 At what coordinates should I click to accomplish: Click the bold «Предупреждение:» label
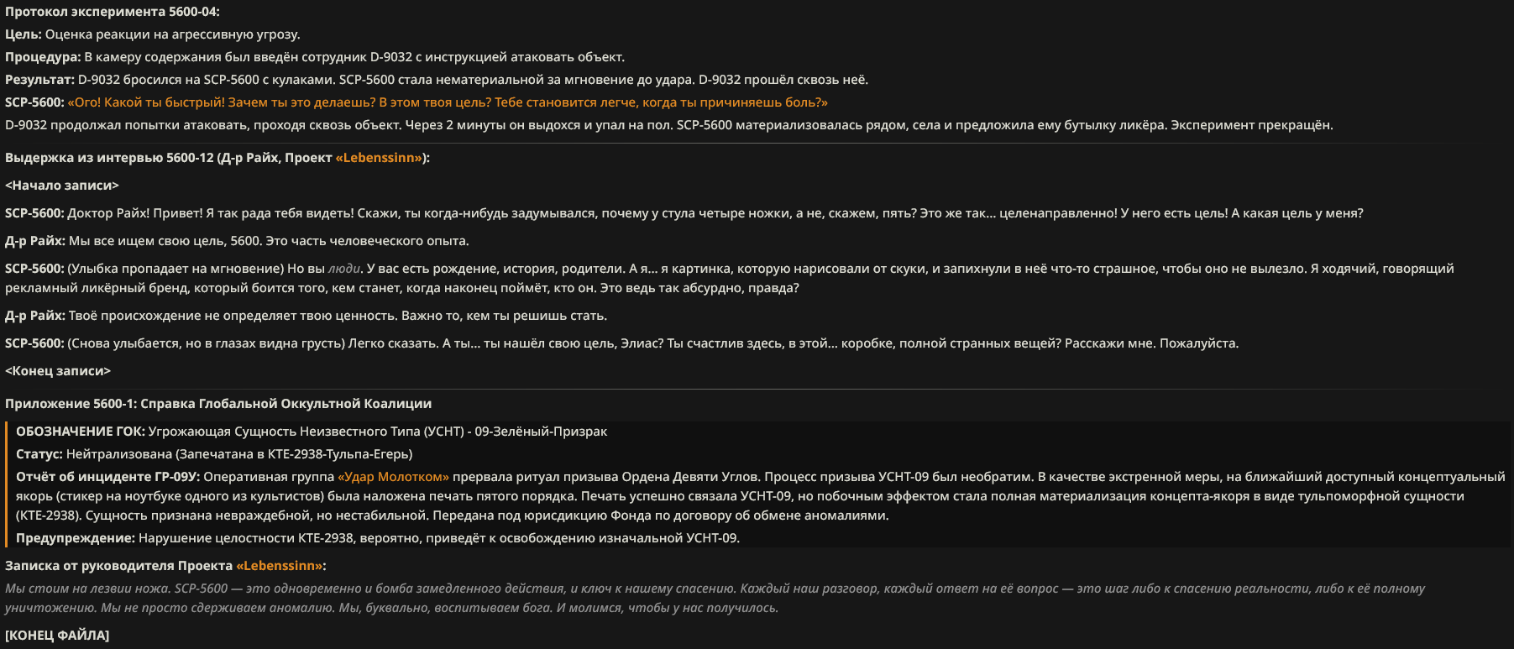tap(76, 538)
